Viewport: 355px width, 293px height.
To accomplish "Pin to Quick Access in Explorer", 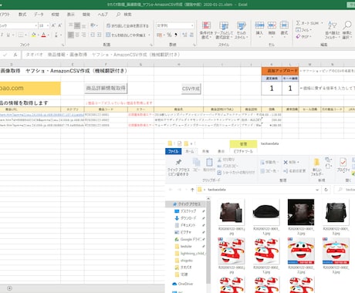I will point(178,167).
